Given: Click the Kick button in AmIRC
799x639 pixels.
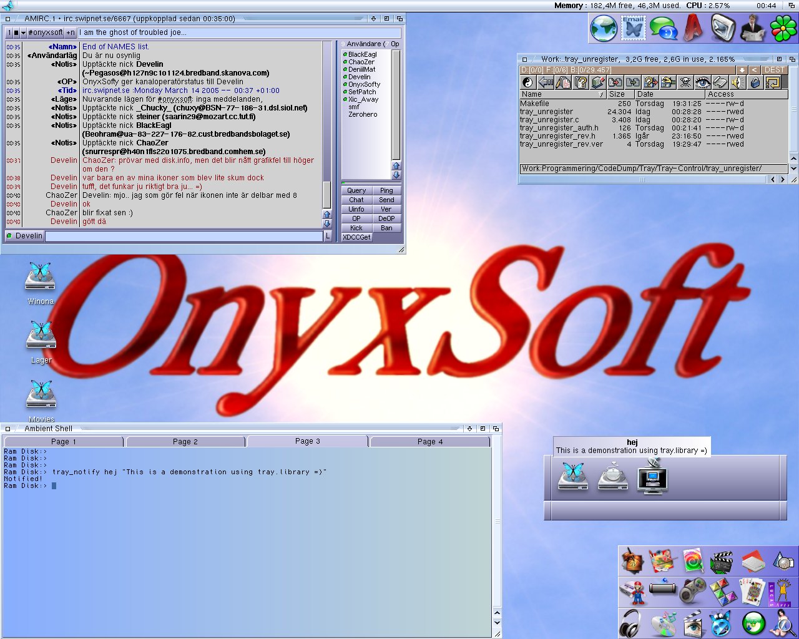Looking at the screenshot, I should (356, 228).
